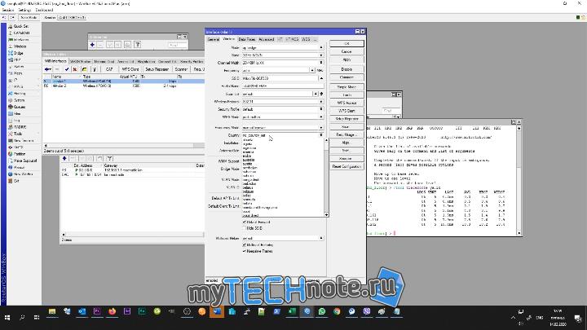The image size is (587, 330).
Task: Click the down arrow of the country list scrollbar
Action: click(326, 215)
